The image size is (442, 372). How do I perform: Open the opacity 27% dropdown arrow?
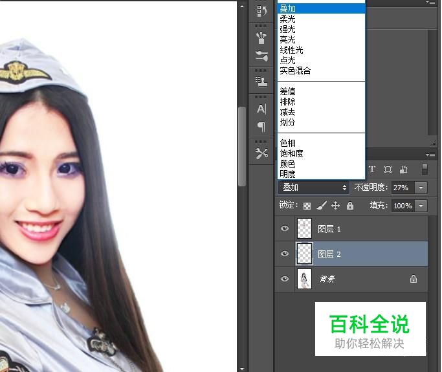coord(421,188)
